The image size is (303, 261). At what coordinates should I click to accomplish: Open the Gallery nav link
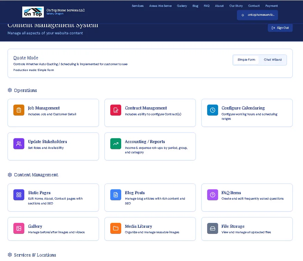click(x=182, y=6)
